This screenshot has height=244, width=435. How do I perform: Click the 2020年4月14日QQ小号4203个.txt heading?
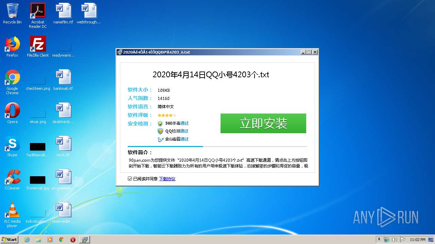coord(211,75)
